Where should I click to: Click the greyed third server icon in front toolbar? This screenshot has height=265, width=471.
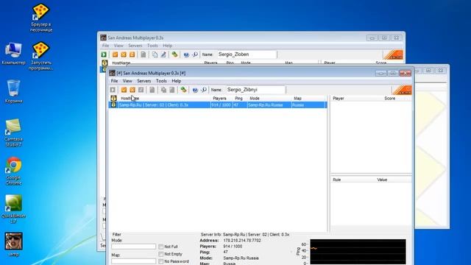141,90
